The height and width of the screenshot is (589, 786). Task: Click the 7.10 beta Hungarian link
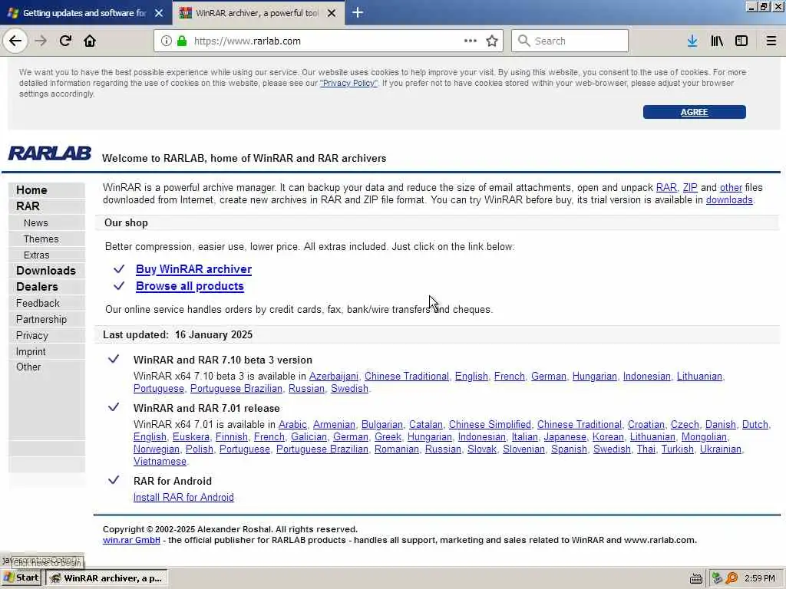[595, 376]
